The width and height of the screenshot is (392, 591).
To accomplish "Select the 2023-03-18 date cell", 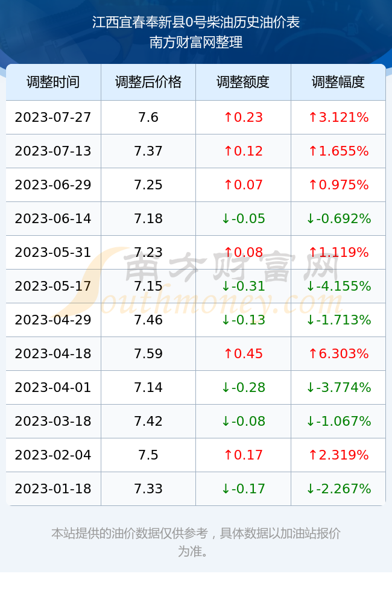I will tap(53, 421).
